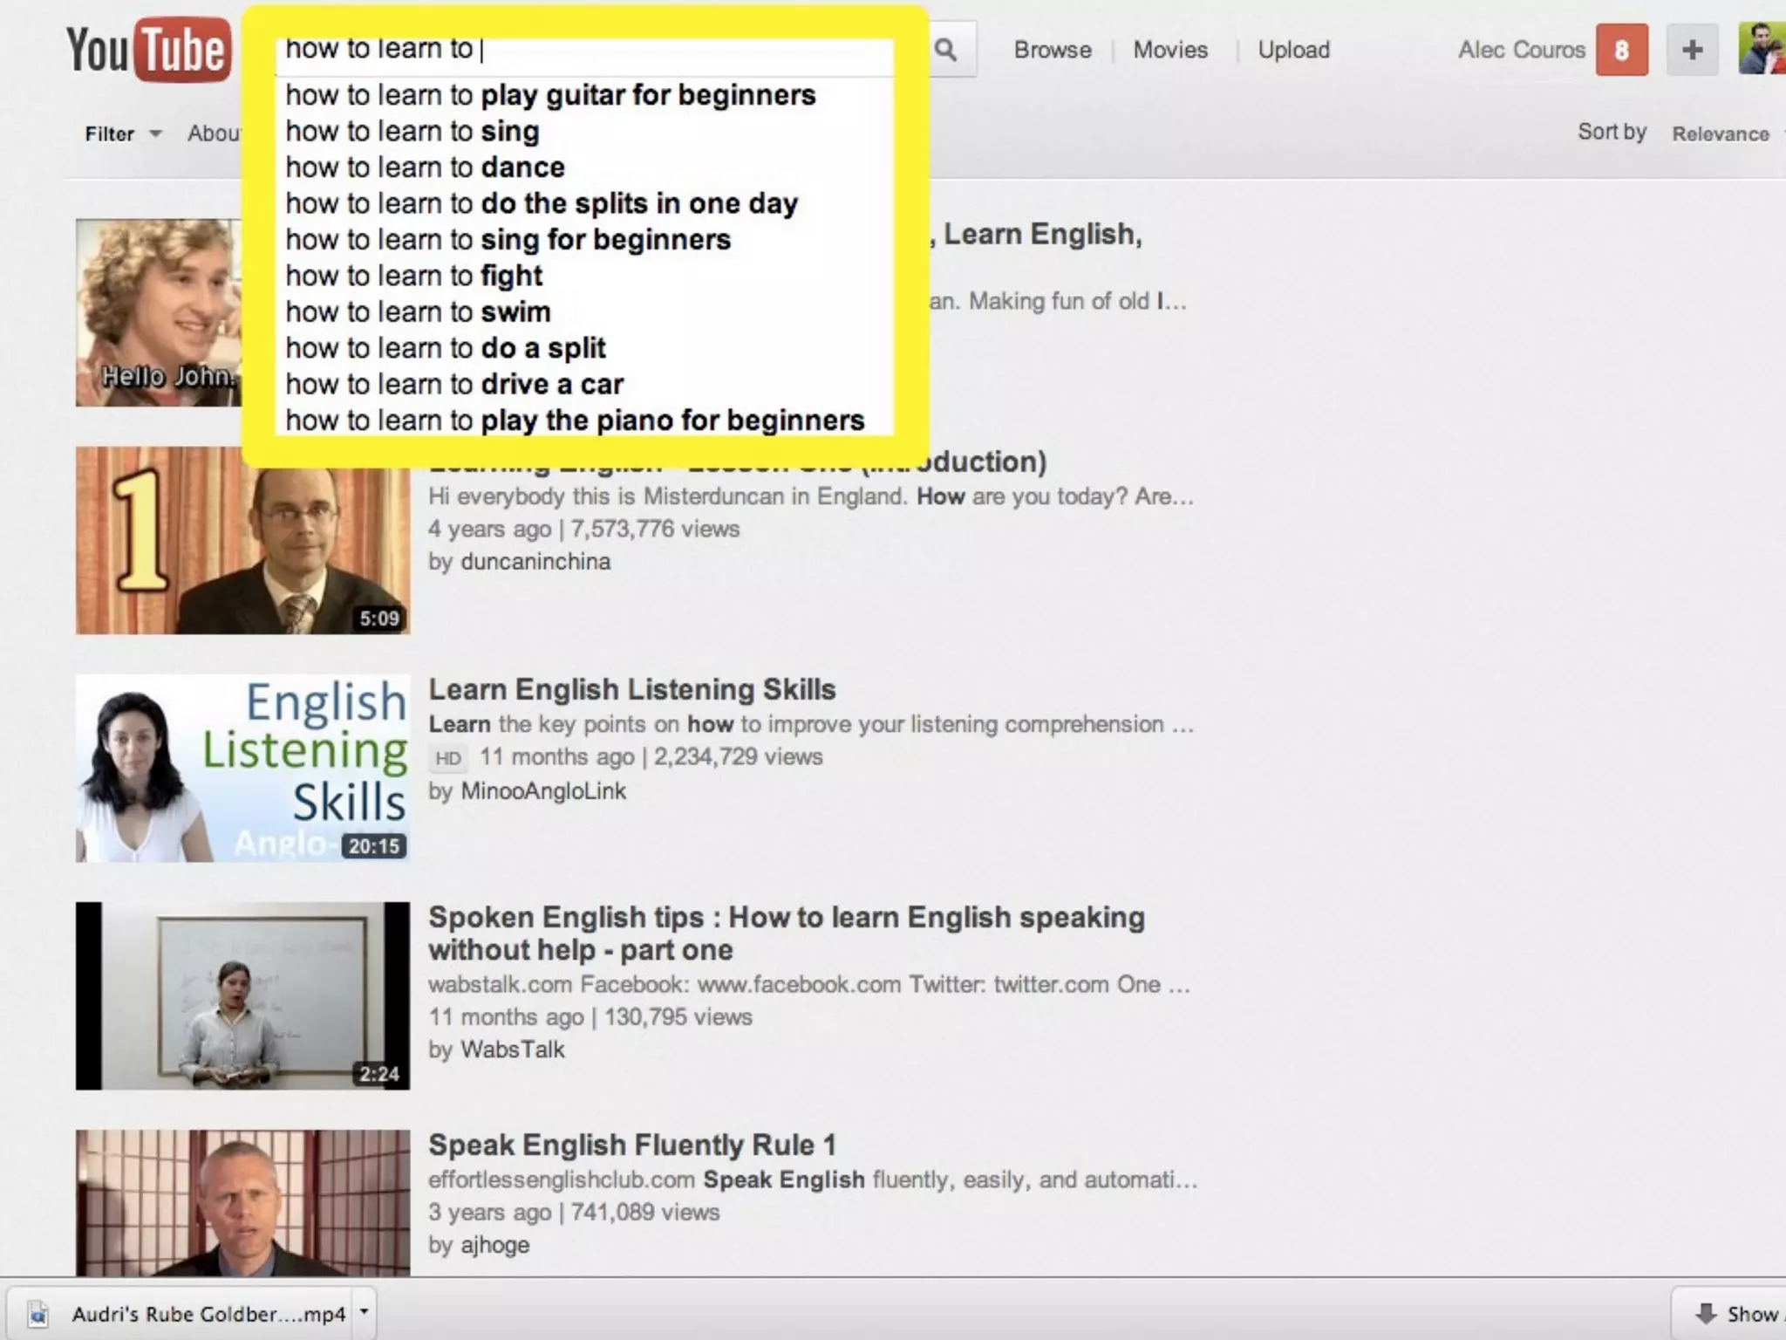Open the user avatar picture

tap(1762, 49)
